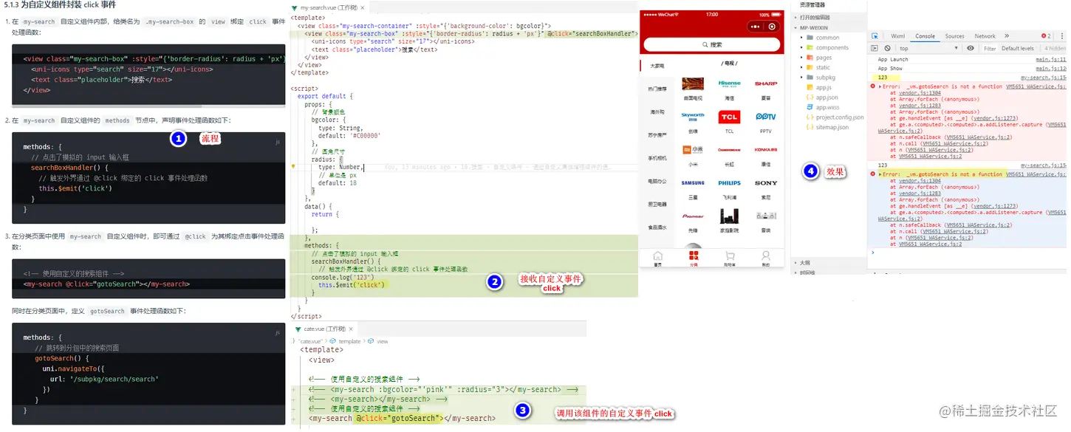Viewport: 1071px width, 432px height.
Task: Open the Pioneer 先锋 brand logo
Action: [693, 217]
